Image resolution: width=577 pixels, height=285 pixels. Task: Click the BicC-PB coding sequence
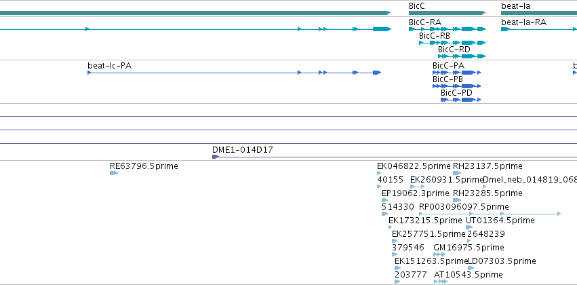tap(457, 86)
